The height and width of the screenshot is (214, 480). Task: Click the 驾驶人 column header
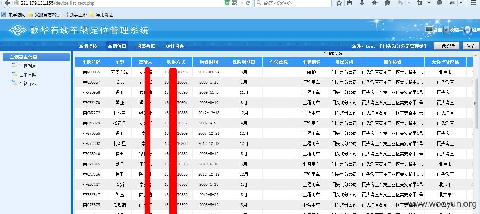pos(145,62)
